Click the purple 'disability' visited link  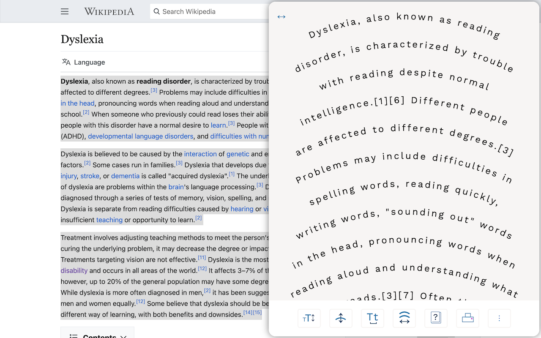[x=74, y=270]
